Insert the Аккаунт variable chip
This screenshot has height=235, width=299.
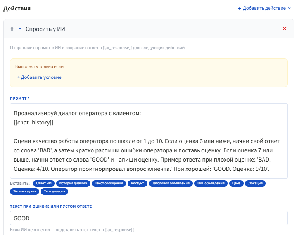137,183
